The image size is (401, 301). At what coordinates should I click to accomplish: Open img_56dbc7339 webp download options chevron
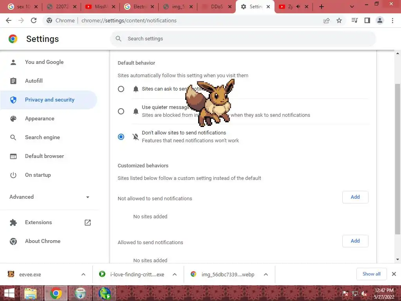click(x=266, y=274)
